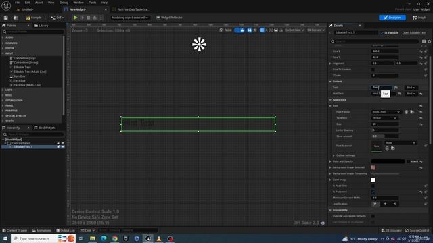Open the Details settings gear icon
433x243 pixels.
[x=430, y=41]
